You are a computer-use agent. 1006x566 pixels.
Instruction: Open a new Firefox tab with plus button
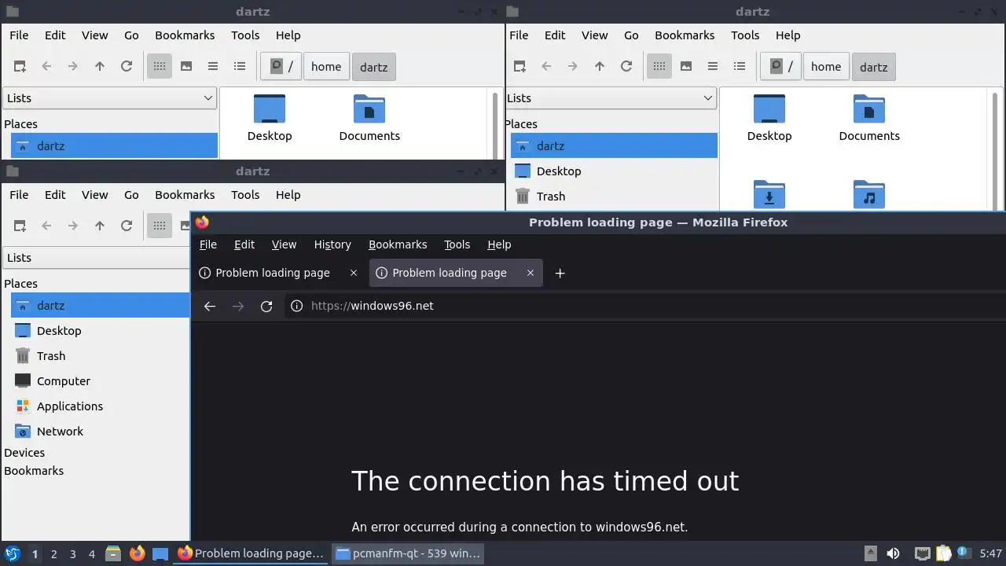[560, 273]
